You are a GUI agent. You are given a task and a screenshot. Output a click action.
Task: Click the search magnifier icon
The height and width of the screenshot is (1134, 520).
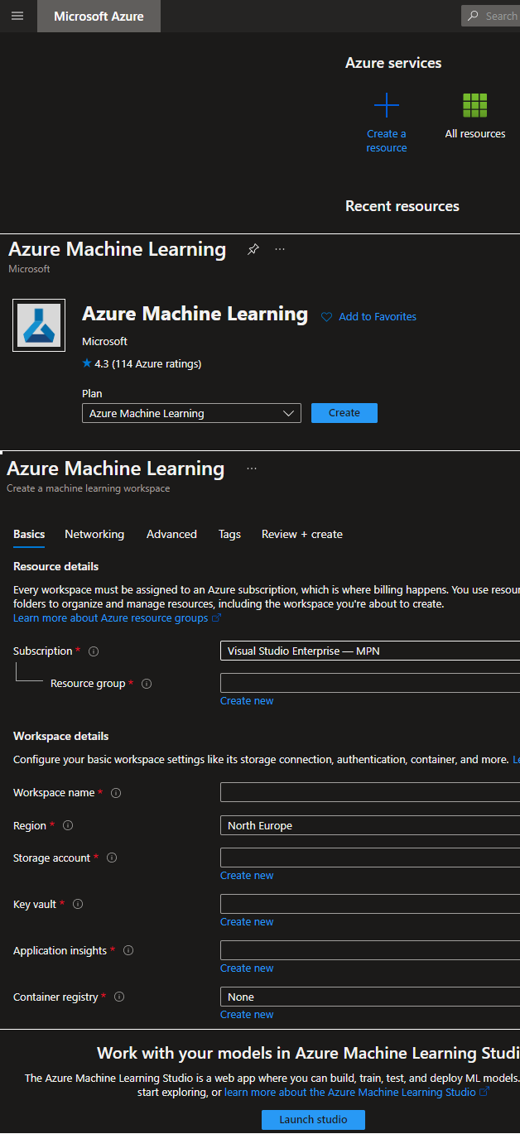[x=473, y=16]
